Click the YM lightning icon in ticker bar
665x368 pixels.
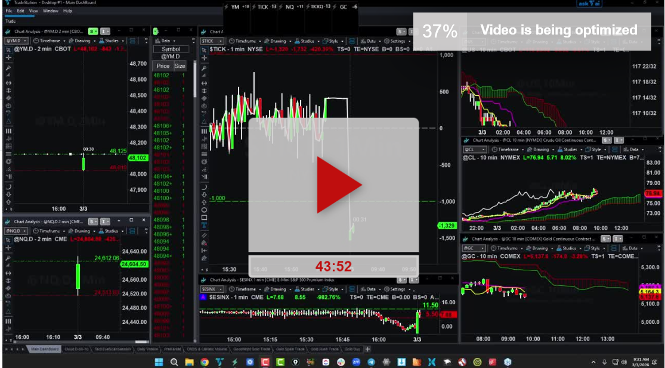pyautogui.click(x=226, y=7)
